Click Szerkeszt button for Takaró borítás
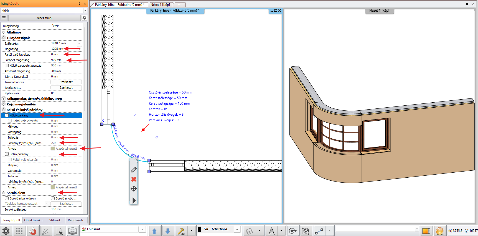 pos(66,82)
